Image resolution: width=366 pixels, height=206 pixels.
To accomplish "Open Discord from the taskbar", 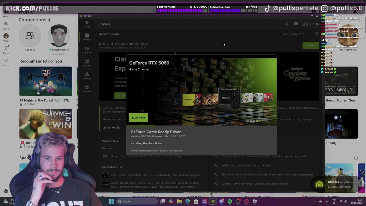I will pos(221,201).
